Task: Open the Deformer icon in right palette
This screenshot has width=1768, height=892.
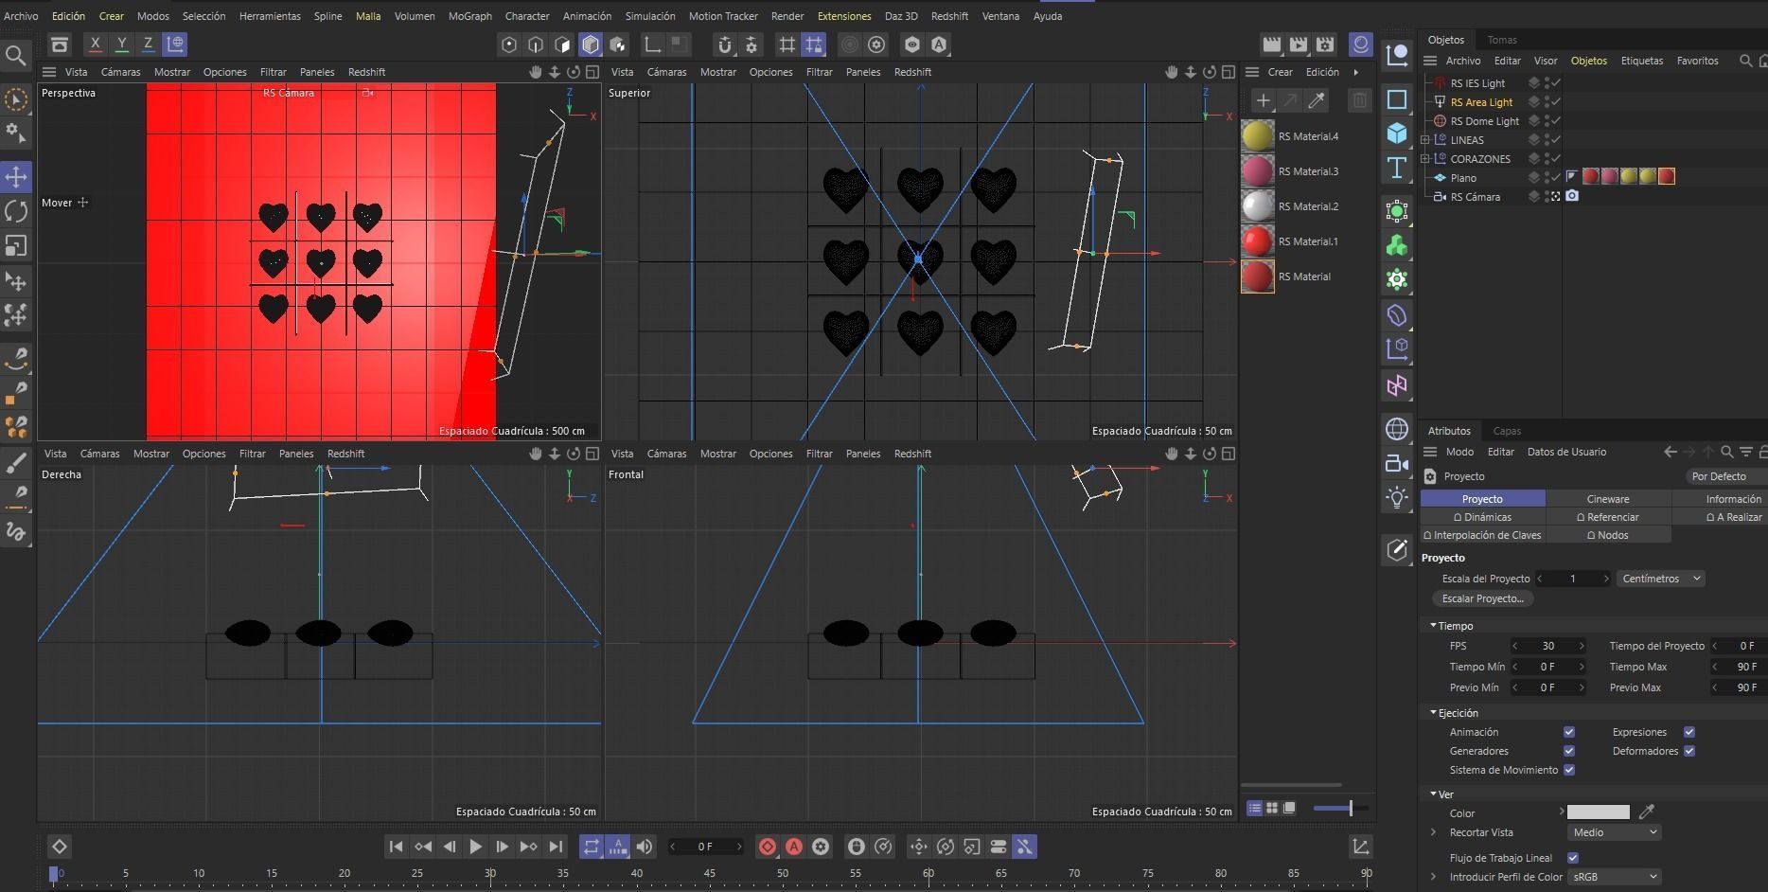Action: click(x=1397, y=315)
